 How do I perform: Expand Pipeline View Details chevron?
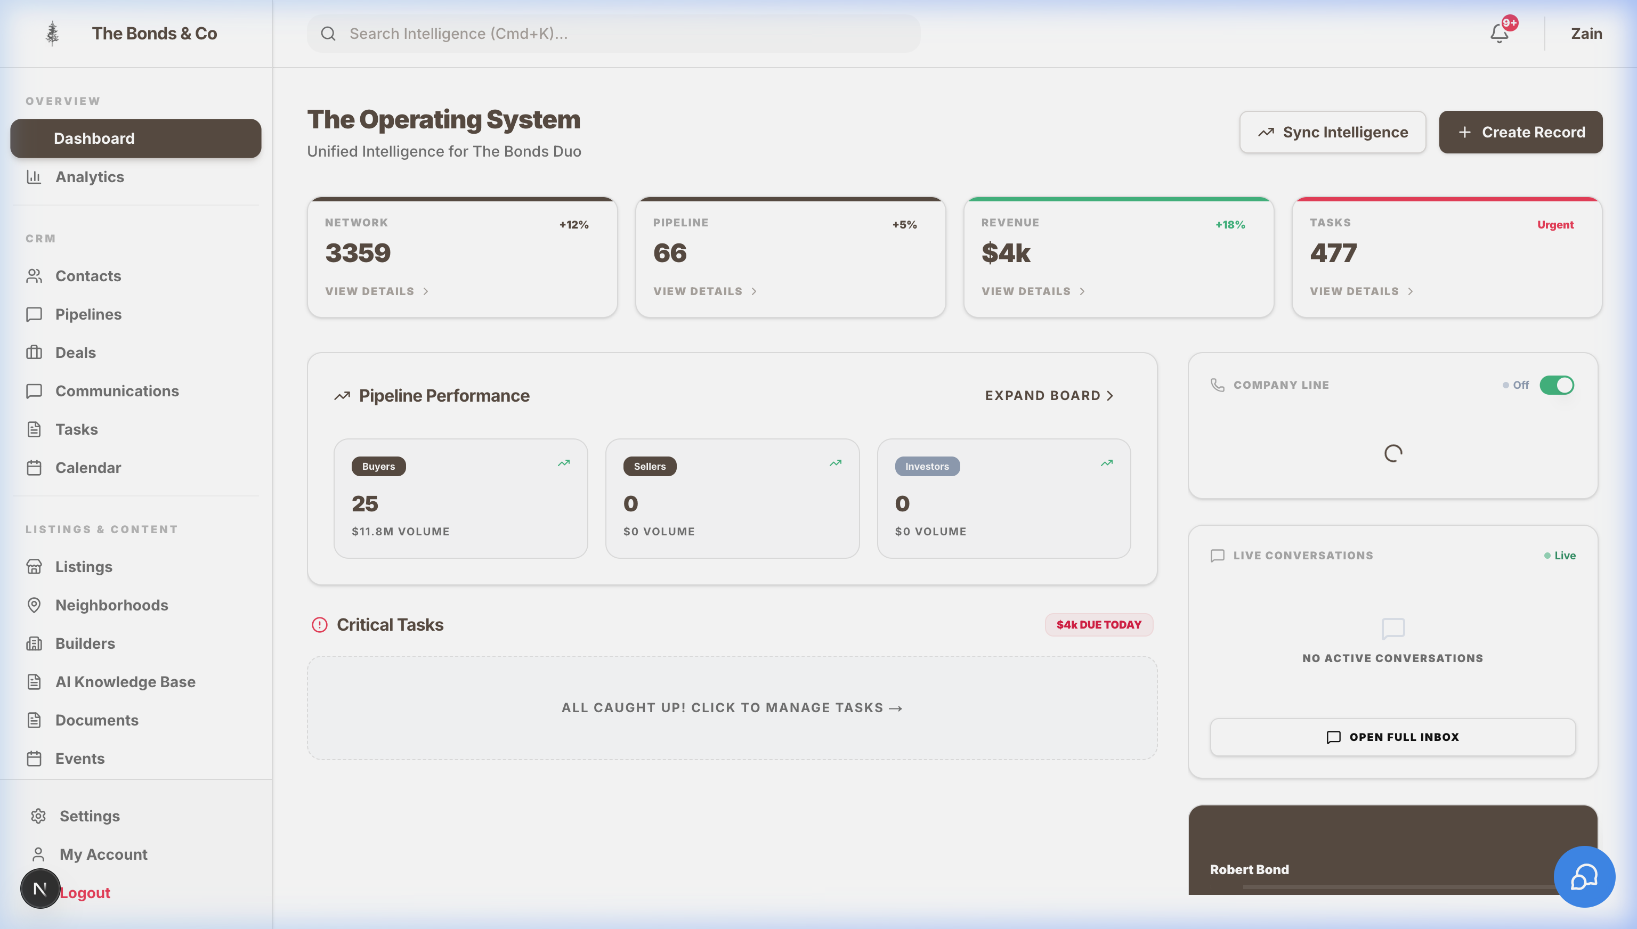pos(753,291)
